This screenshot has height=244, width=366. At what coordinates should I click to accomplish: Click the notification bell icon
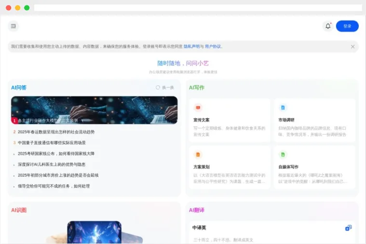tap(328, 26)
